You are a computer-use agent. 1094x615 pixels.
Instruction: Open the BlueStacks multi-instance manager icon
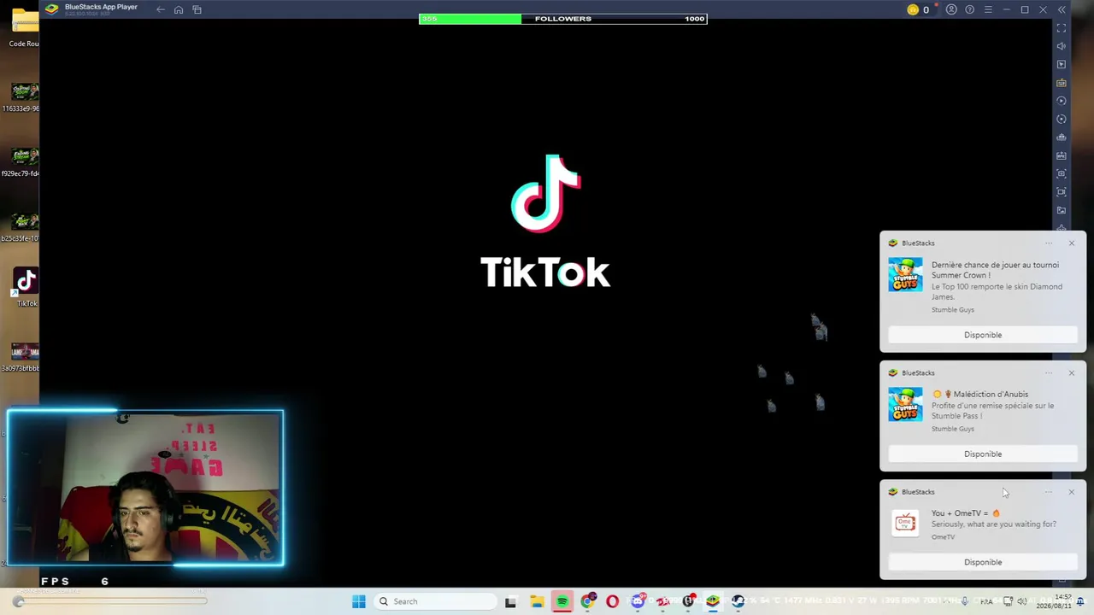(x=1062, y=138)
